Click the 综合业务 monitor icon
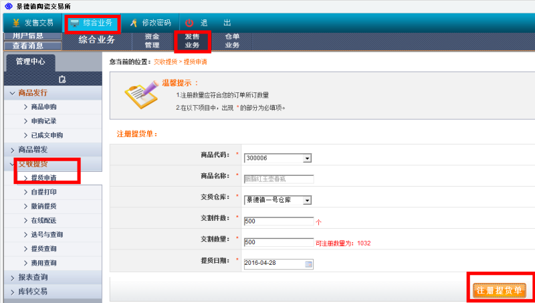Screen dimensions: 535x303 [x=75, y=23]
